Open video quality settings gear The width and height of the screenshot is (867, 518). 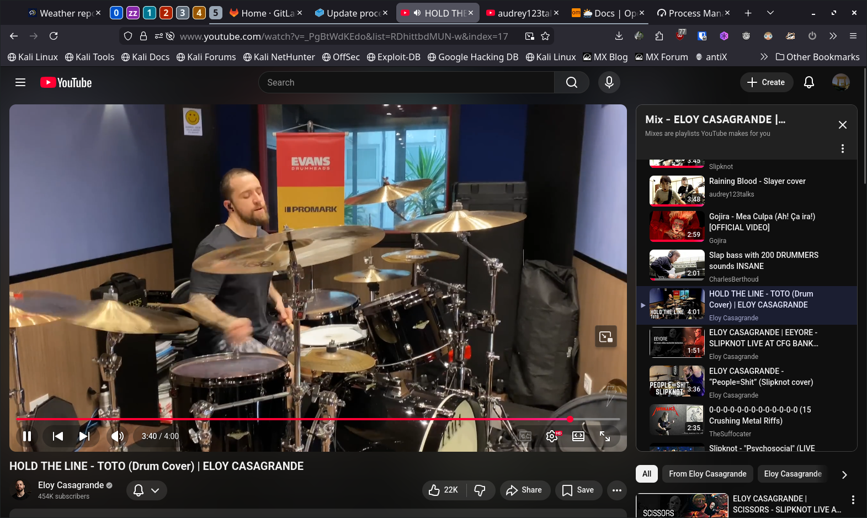[x=551, y=436]
